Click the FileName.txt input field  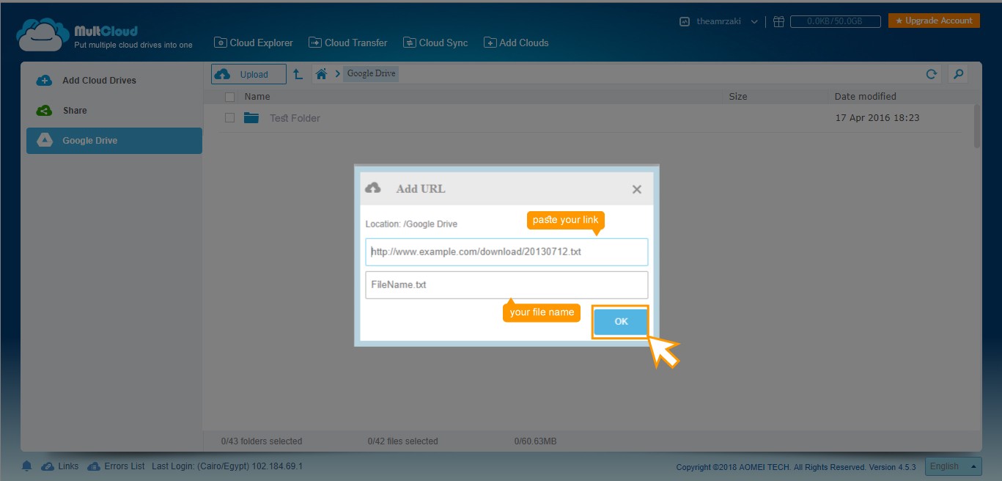click(506, 284)
